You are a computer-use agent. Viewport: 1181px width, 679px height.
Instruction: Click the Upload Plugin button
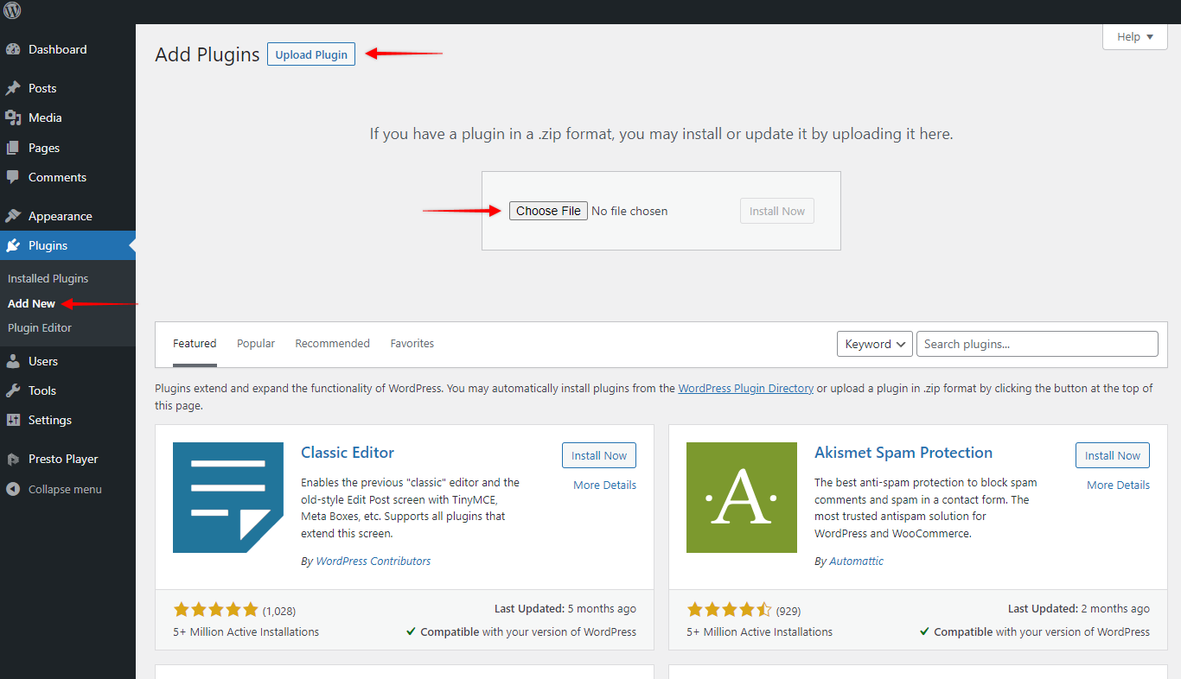pyautogui.click(x=311, y=54)
